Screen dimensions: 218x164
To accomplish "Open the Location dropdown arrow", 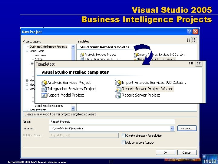I will [172, 128].
